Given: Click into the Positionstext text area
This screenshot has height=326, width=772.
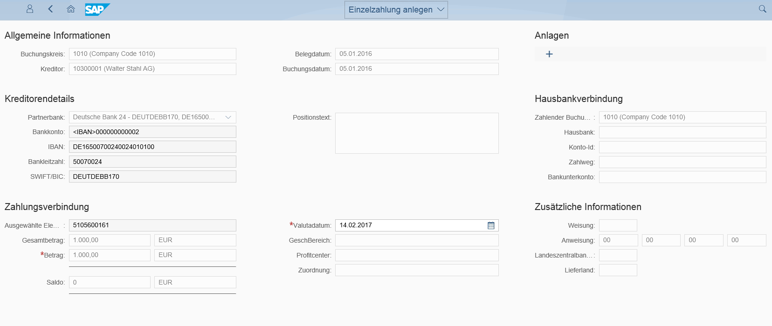Looking at the screenshot, I should pyautogui.click(x=416, y=133).
